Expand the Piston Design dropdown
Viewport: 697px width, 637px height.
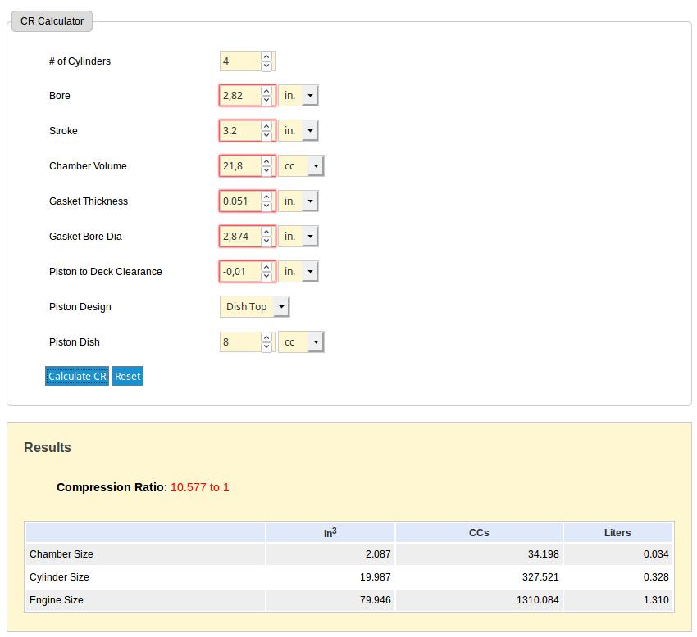pyautogui.click(x=254, y=307)
